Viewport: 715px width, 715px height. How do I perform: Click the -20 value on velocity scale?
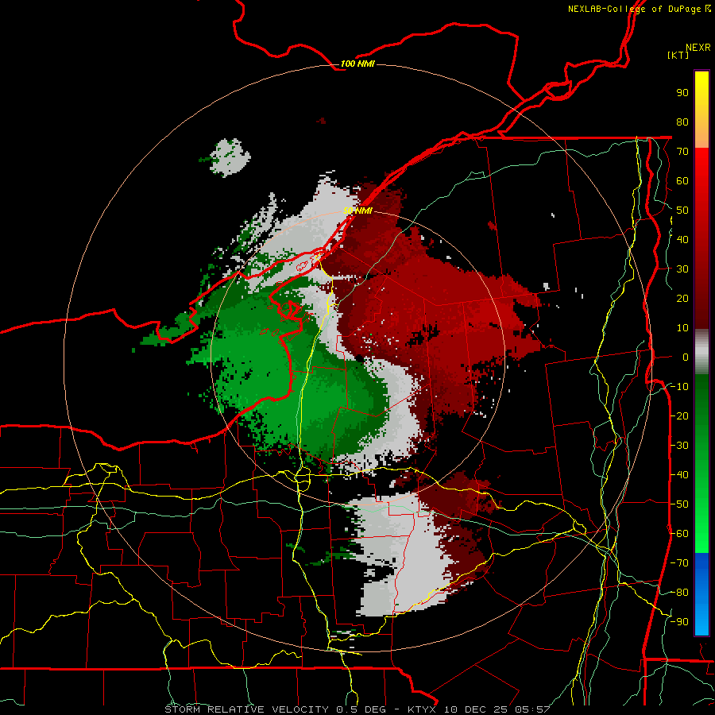coord(679,415)
